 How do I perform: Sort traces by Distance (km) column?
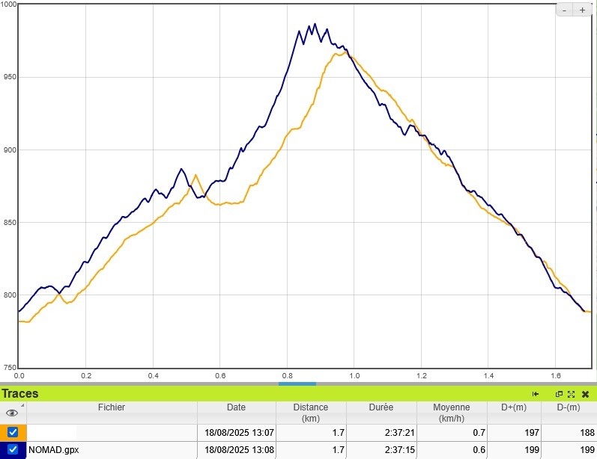310,413
